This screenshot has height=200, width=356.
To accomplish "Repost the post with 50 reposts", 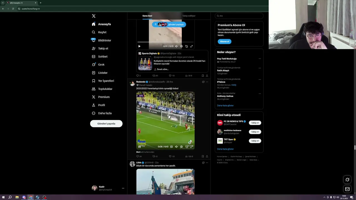I will pos(155,76).
